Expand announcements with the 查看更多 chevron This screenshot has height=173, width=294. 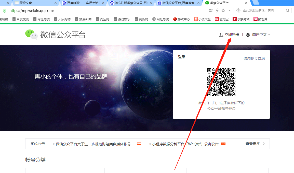tap(263, 144)
